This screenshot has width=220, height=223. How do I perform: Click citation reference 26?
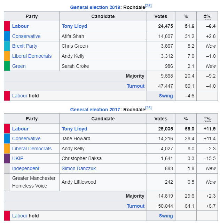pos(148,108)
